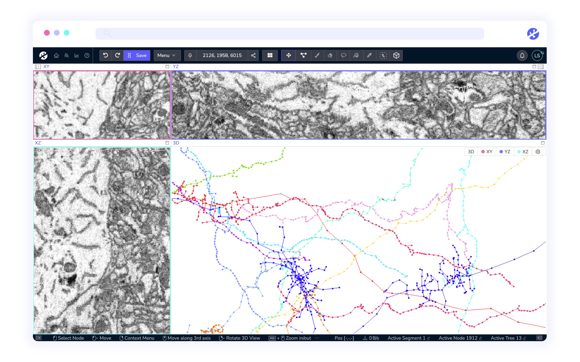This screenshot has width=580, height=362.
Task: Select the Fill cell tool
Action: [x=356, y=56]
